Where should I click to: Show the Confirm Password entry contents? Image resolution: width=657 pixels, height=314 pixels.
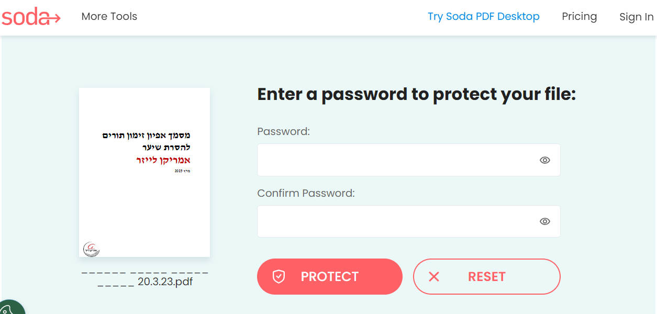click(544, 221)
